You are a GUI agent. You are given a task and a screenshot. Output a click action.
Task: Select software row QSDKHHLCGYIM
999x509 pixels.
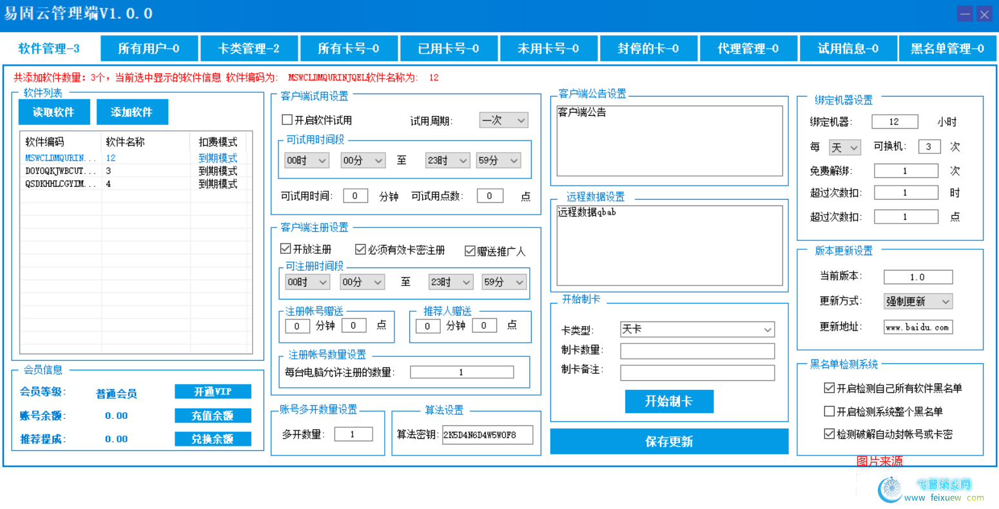135,184
